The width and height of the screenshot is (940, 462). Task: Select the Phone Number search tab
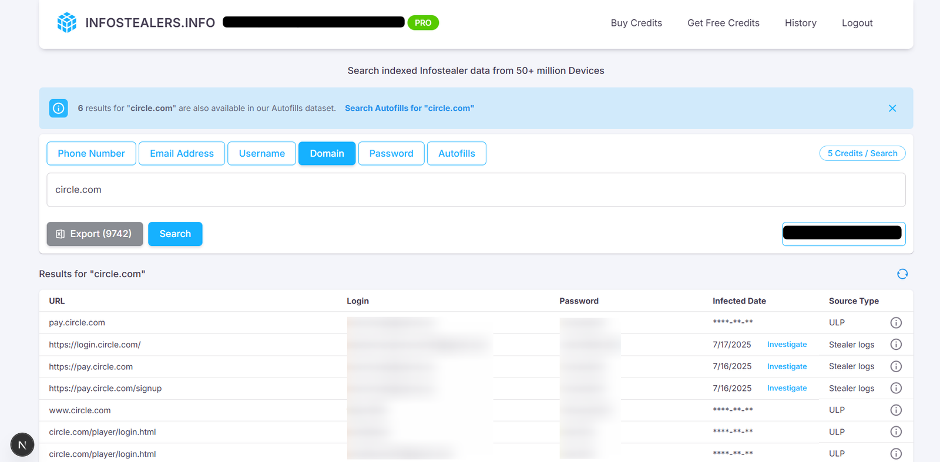coord(91,153)
